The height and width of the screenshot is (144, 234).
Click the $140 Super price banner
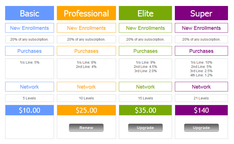(x=201, y=110)
